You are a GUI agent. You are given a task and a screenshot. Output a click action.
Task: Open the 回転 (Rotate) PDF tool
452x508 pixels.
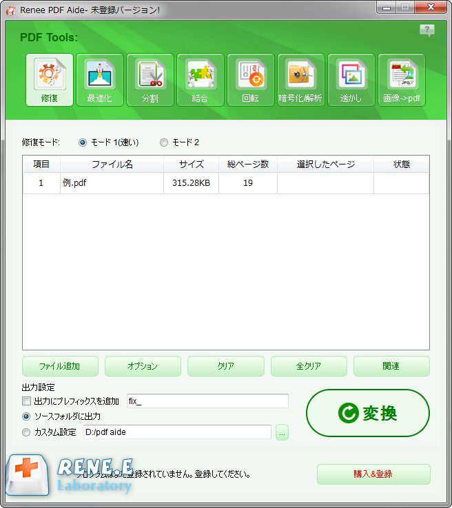pyautogui.click(x=251, y=80)
